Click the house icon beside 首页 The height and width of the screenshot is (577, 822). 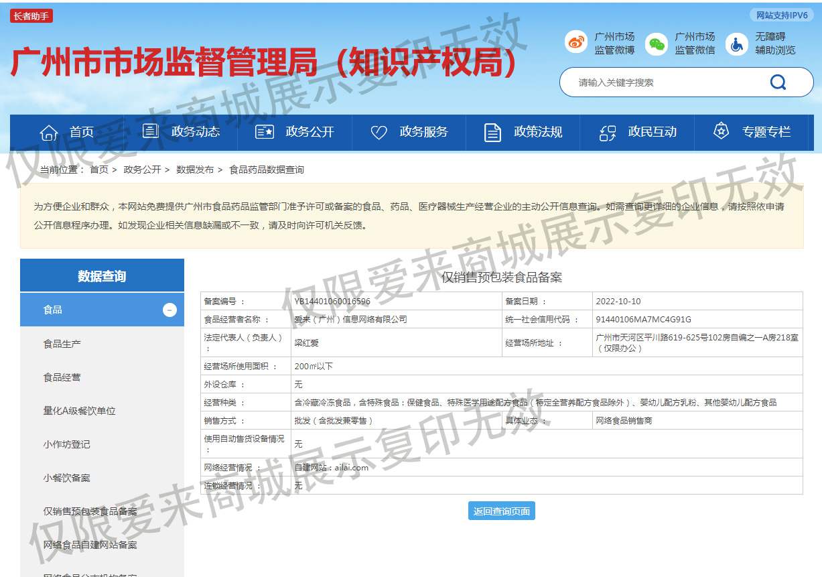pos(49,132)
